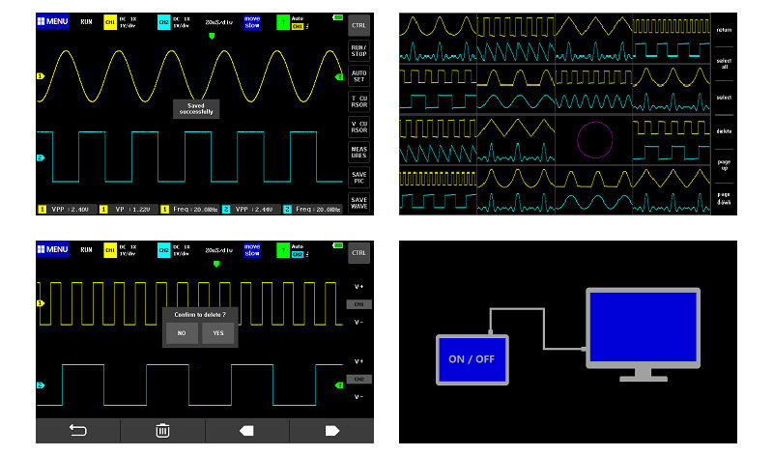Open the magenta circle waveform thumbnail
773x456 pixels.
594,140
